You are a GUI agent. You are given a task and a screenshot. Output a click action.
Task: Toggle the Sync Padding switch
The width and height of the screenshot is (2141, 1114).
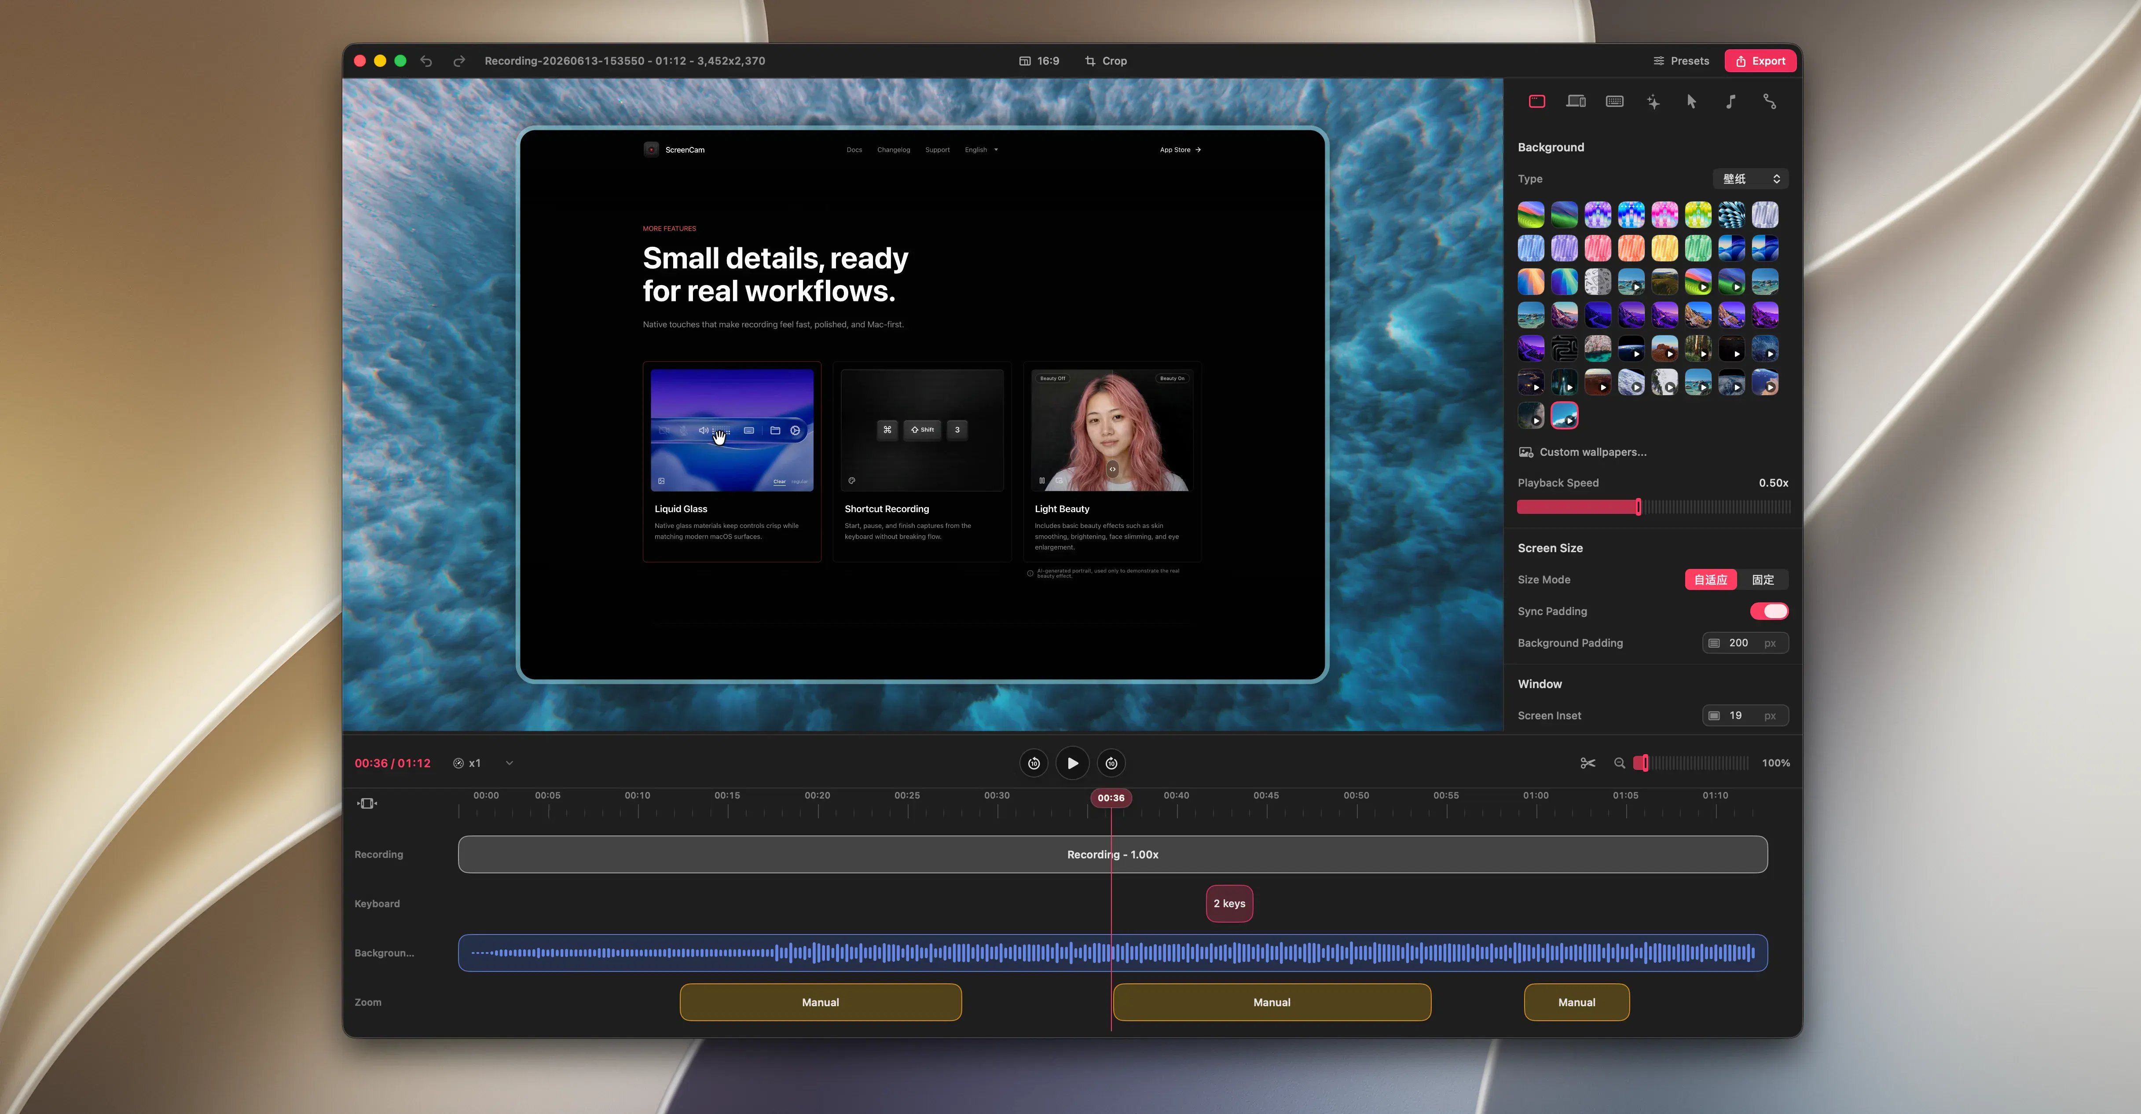[1770, 611]
